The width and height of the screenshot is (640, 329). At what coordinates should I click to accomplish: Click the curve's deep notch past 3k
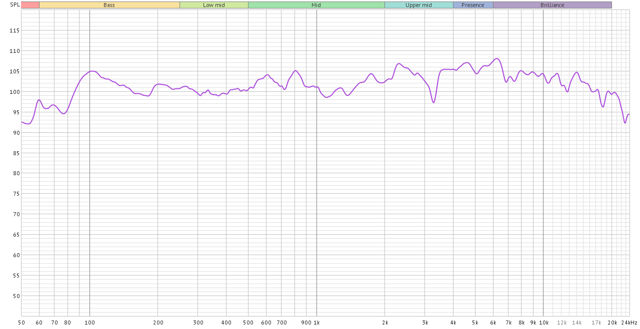tap(433, 102)
